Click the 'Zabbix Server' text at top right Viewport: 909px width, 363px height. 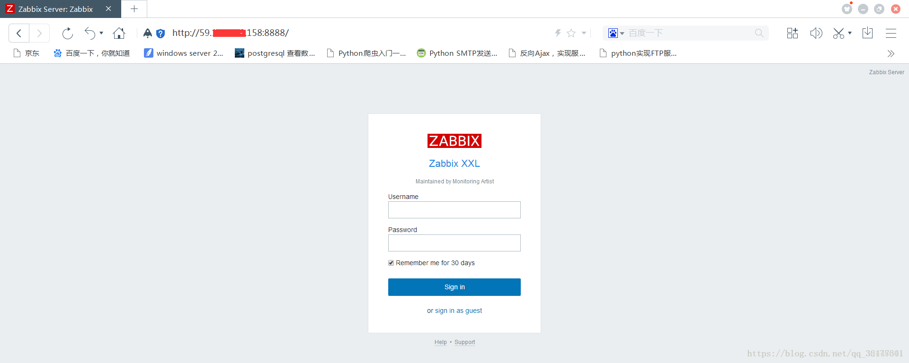coord(887,72)
